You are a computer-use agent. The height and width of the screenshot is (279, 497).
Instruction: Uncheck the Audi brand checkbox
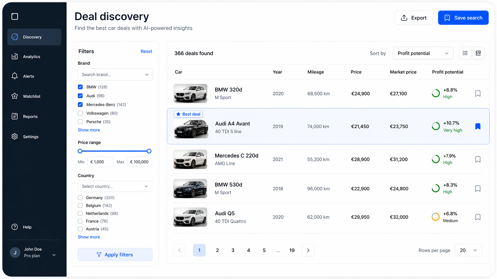click(x=80, y=96)
